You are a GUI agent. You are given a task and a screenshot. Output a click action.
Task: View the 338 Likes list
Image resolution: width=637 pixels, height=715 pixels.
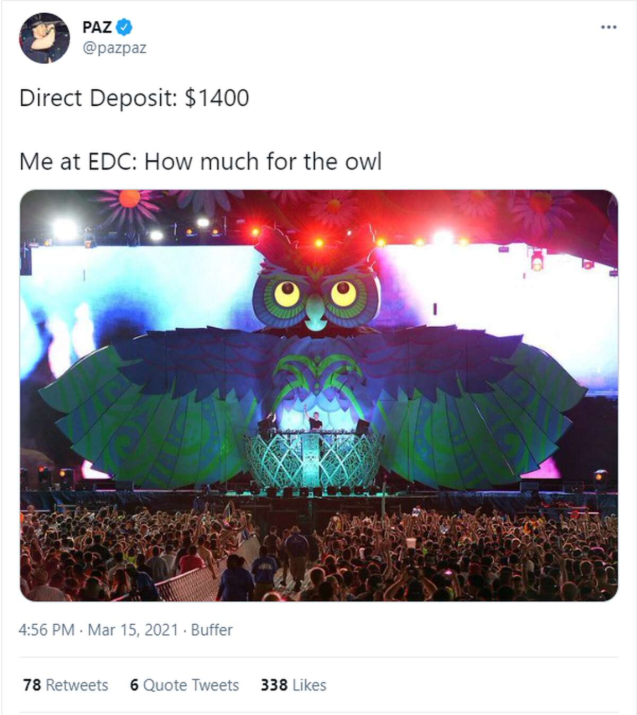click(294, 685)
